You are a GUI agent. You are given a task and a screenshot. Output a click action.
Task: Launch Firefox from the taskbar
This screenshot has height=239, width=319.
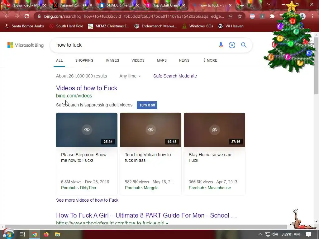46,234
